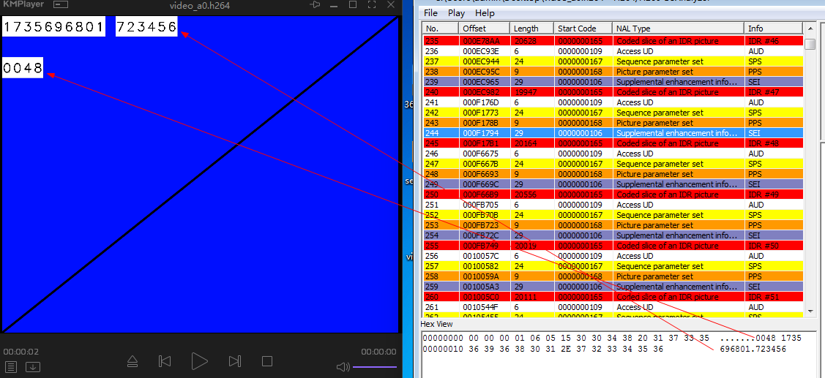Image resolution: width=825 pixels, height=378 pixels.
Task: Open the Play menu in the H264 analyzer
Action: (x=456, y=12)
